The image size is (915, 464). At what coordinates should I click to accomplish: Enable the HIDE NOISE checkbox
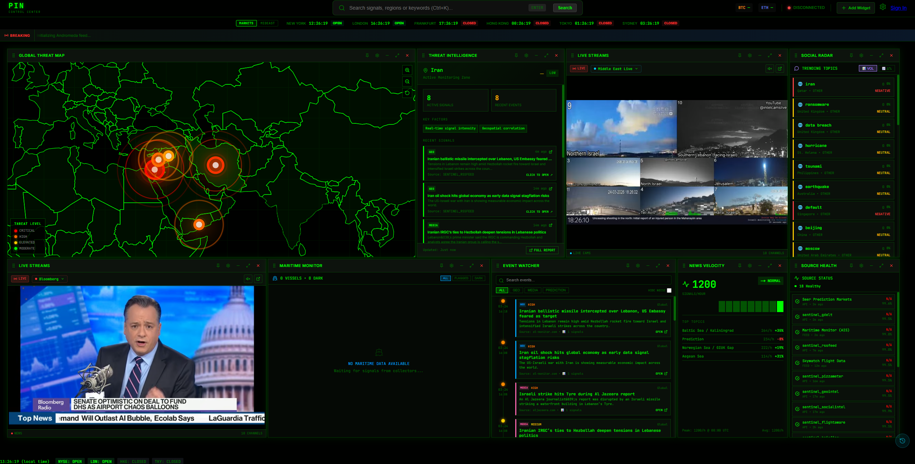pyautogui.click(x=669, y=290)
